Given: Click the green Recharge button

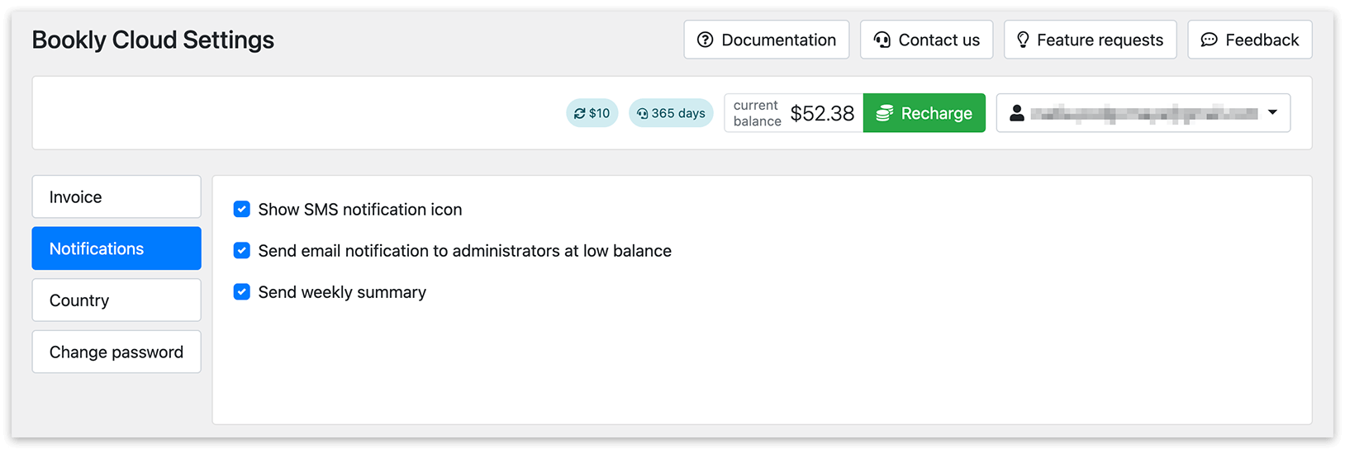Looking at the screenshot, I should pyautogui.click(x=924, y=113).
